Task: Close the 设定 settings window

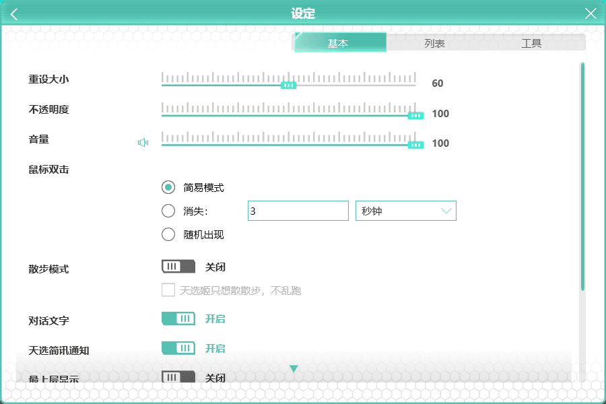Action: tap(591, 13)
